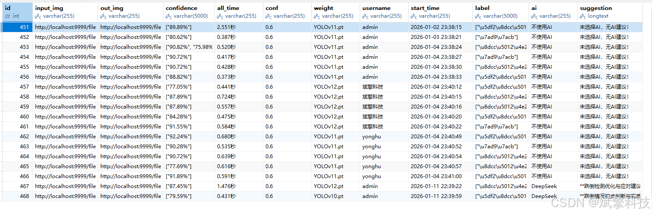Click the id cell 462

[17, 136]
